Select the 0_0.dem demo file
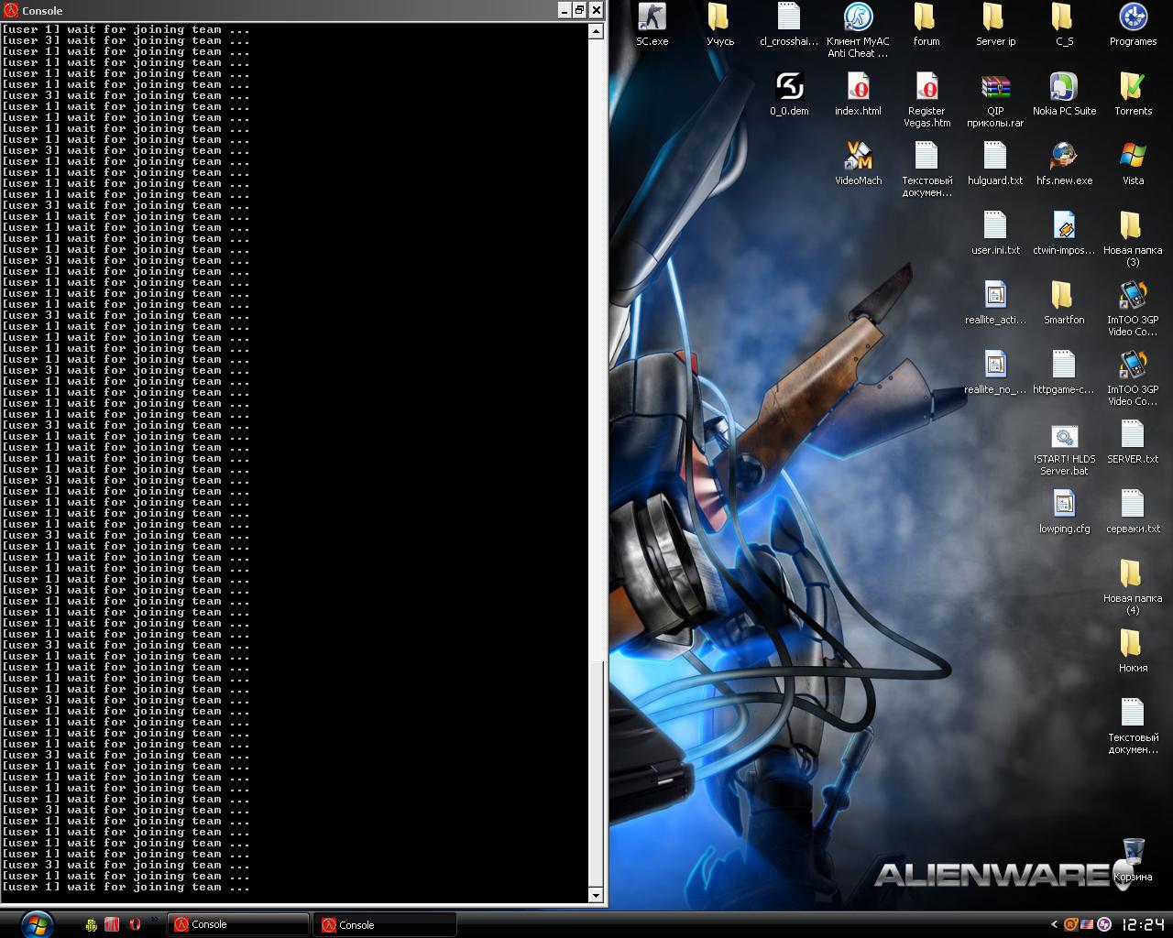 789,93
